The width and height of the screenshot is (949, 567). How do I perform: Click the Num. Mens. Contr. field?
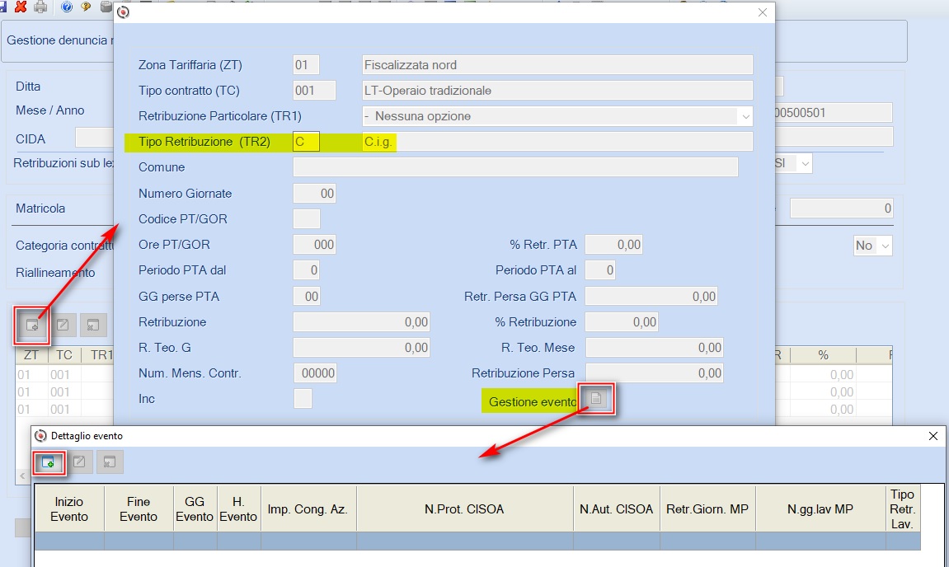[x=315, y=373]
